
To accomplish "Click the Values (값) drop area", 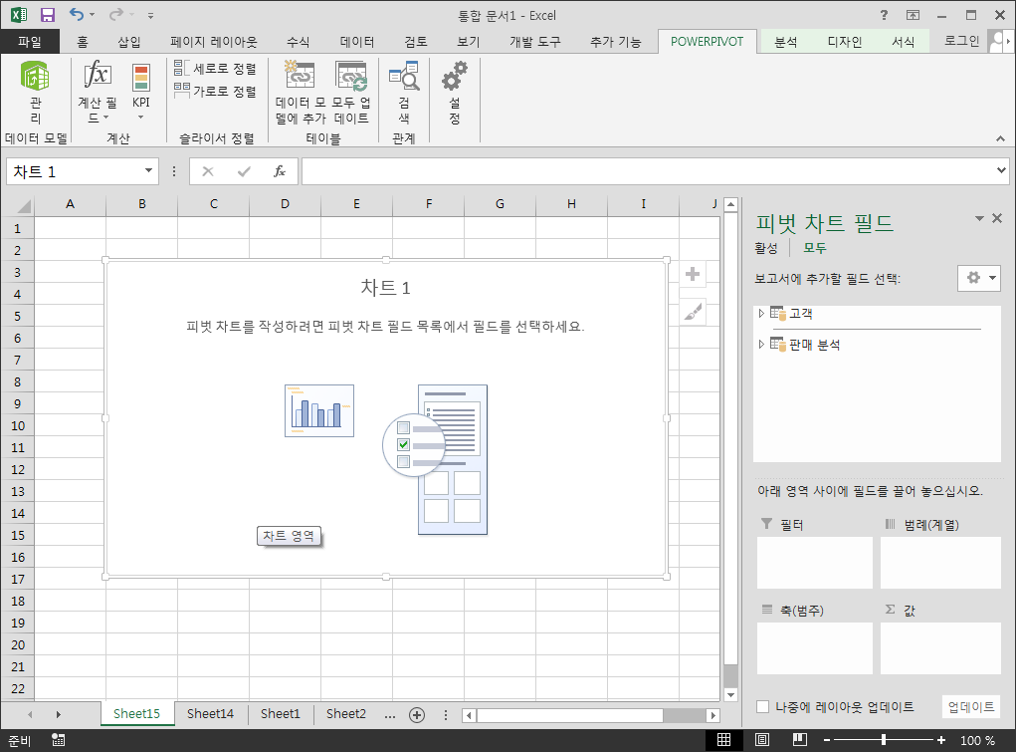I will [x=940, y=648].
